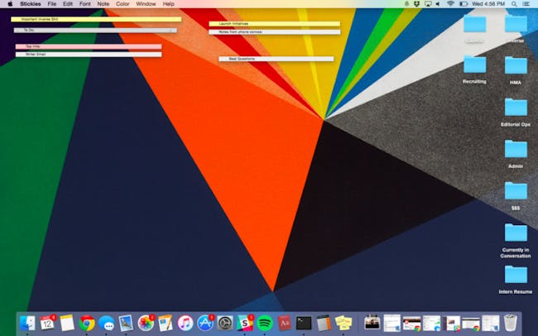538x336 pixels.
Task: Launch the Notes app from the Dock
Action: [67, 323]
